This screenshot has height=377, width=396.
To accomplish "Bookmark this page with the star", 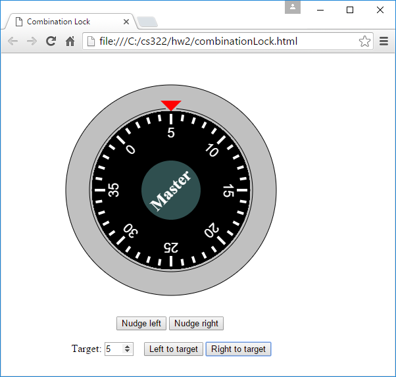I will tap(364, 41).
